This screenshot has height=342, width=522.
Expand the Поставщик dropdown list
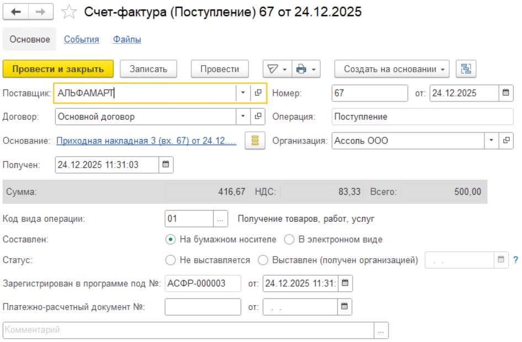click(243, 93)
